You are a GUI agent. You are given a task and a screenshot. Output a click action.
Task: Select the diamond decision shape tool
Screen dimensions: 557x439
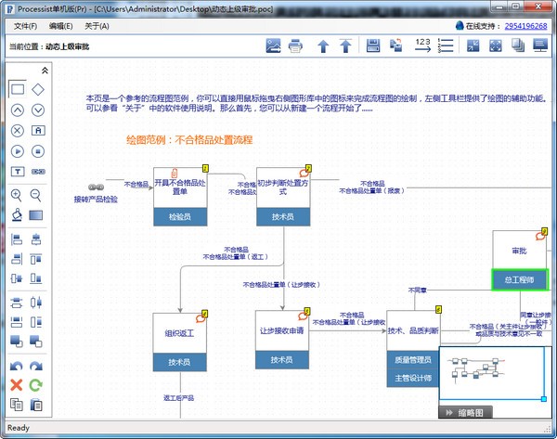tap(38, 89)
